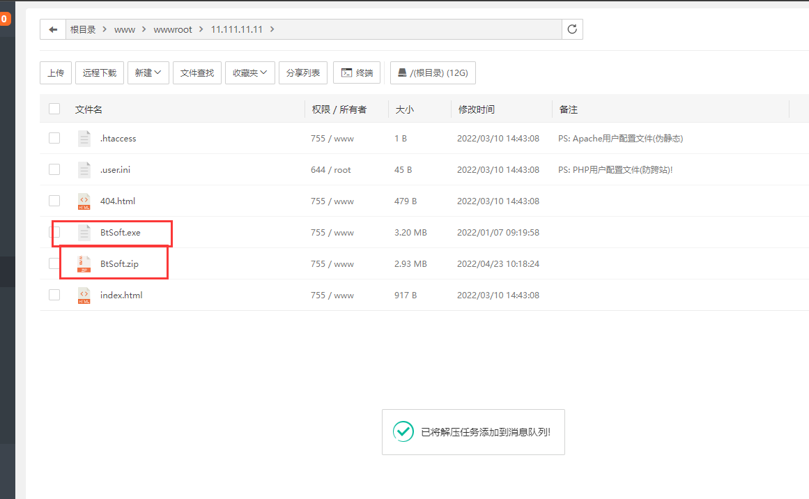Click the 文件查找 button
Image resolution: width=809 pixels, height=499 pixels.
click(197, 72)
